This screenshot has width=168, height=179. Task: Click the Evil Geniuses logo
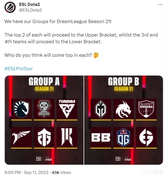click(146, 137)
